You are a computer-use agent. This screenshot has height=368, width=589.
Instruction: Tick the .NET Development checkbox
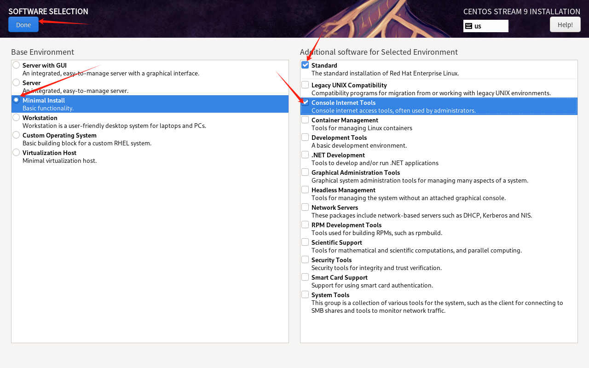(305, 155)
